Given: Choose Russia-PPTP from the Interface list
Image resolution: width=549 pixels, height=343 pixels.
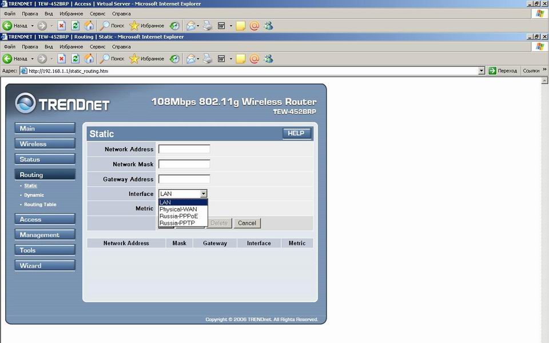Looking at the screenshot, I should (183, 223).
